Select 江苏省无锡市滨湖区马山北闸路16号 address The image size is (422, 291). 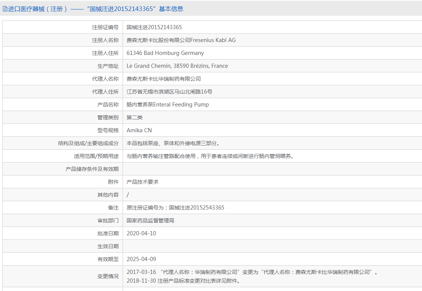(x=169, y=92)
